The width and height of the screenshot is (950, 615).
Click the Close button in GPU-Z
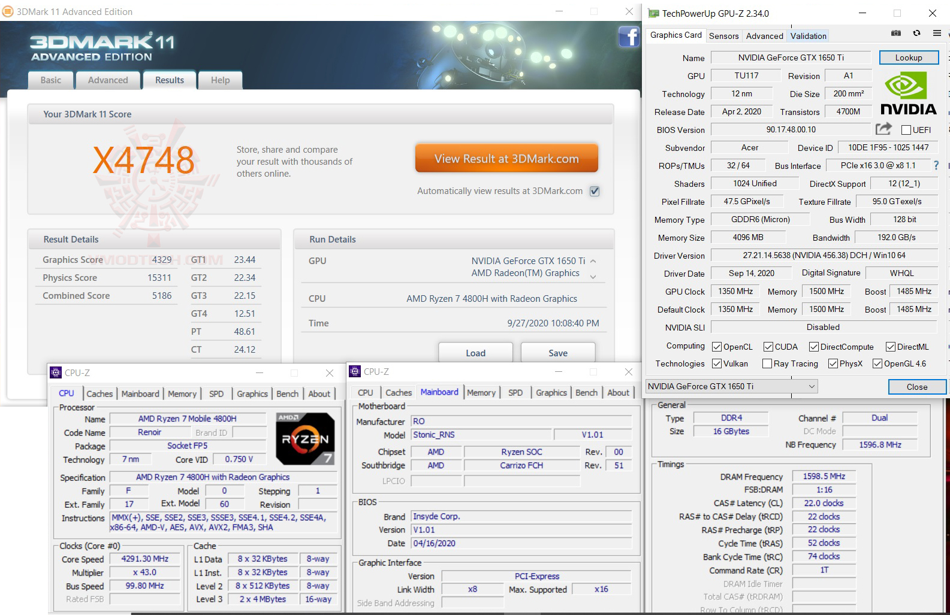click(x=917, y=387)
